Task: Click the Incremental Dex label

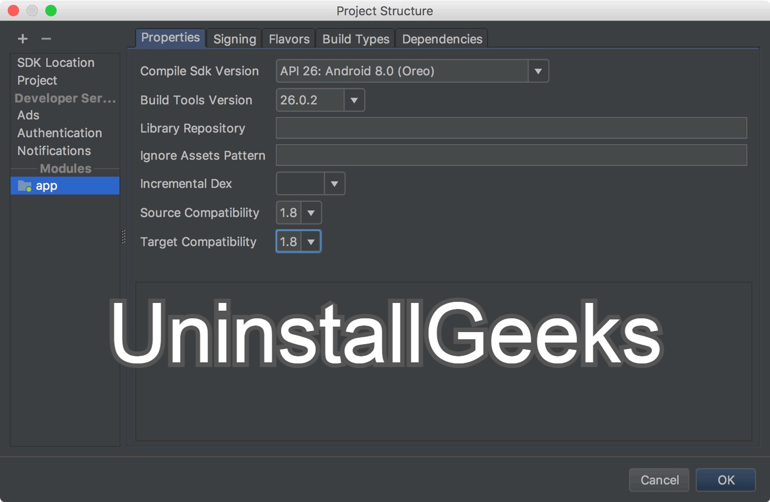Action: tap(186, 184)
